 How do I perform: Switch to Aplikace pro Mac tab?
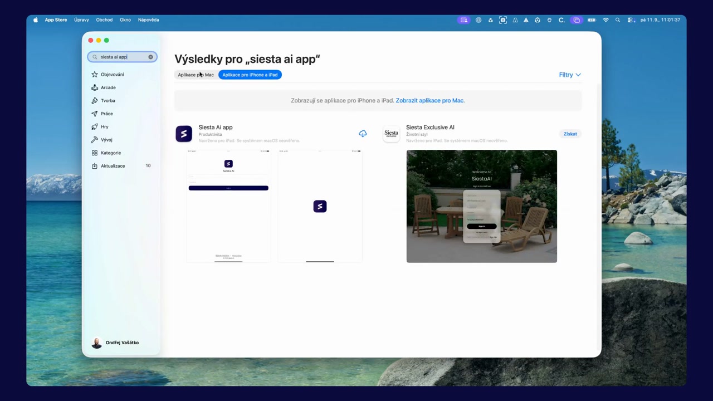point(196,75)
